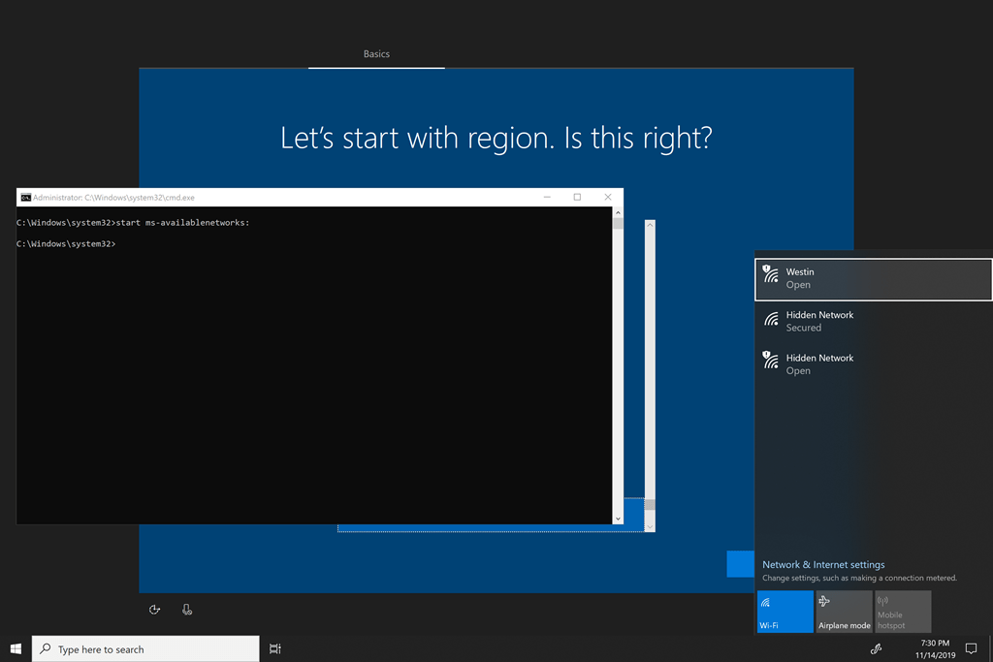Enable Airplane mode
Image resolution: width=993 pixels, height=662 pixels.
844,612
